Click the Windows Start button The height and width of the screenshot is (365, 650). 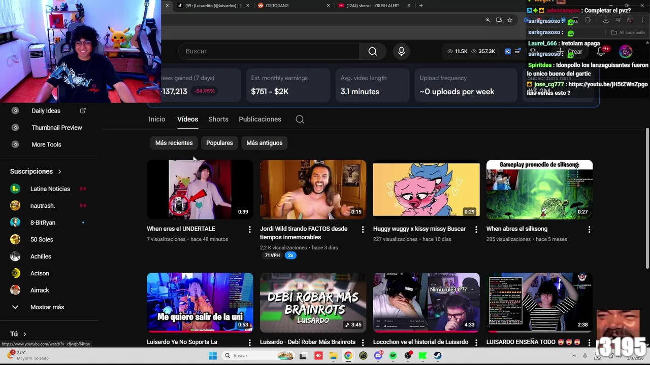coord(212,356)
